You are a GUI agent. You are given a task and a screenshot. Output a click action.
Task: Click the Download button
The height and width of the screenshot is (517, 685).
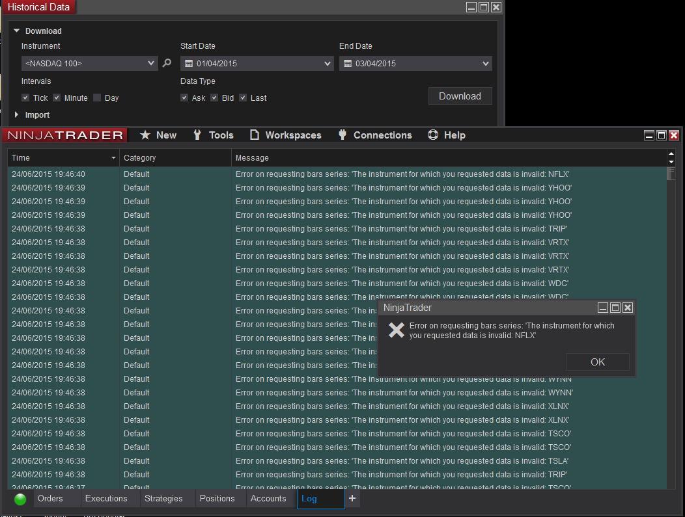coord(460,96)
